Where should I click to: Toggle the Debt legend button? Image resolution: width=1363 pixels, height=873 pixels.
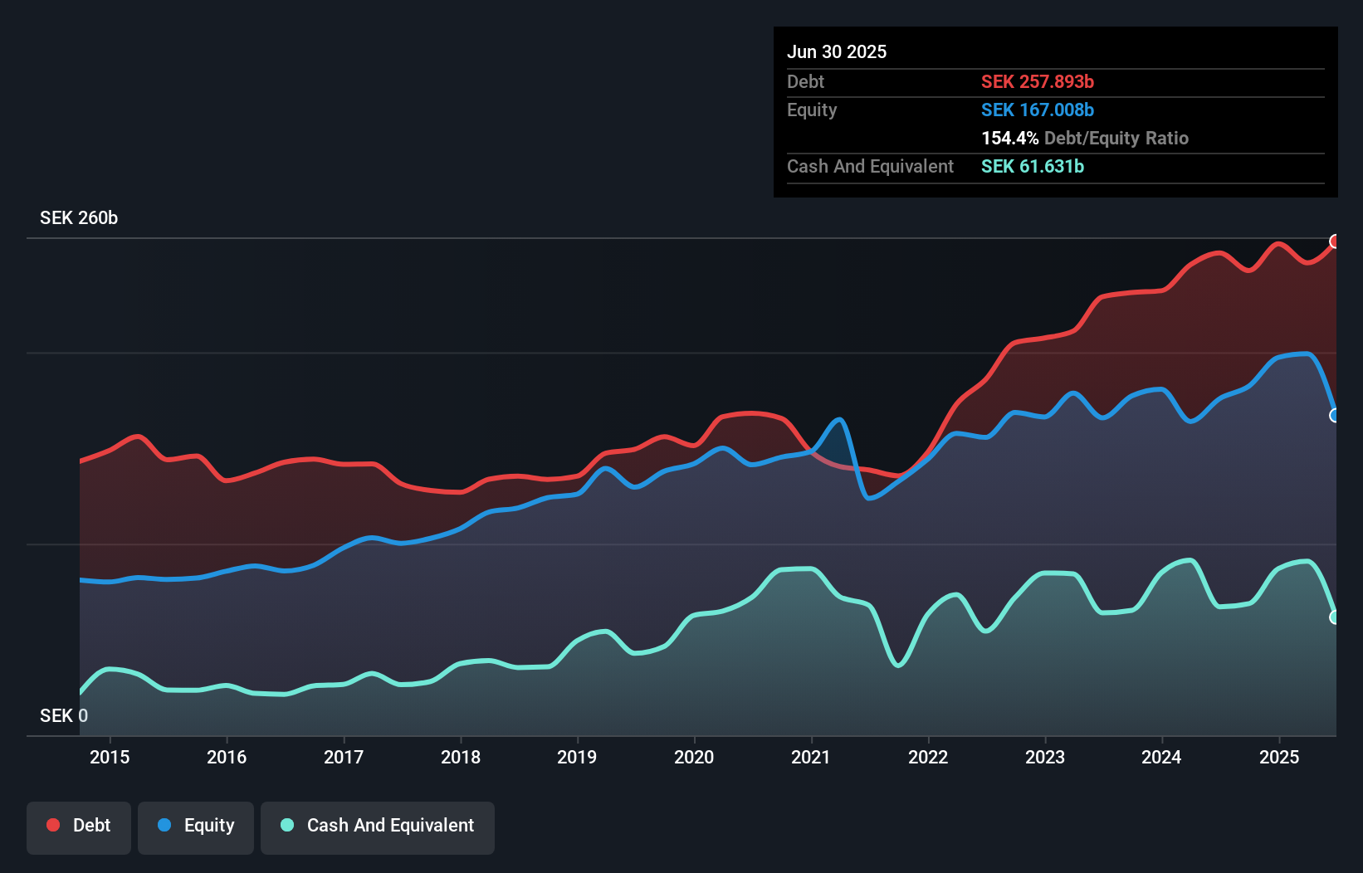coord(79,826)
